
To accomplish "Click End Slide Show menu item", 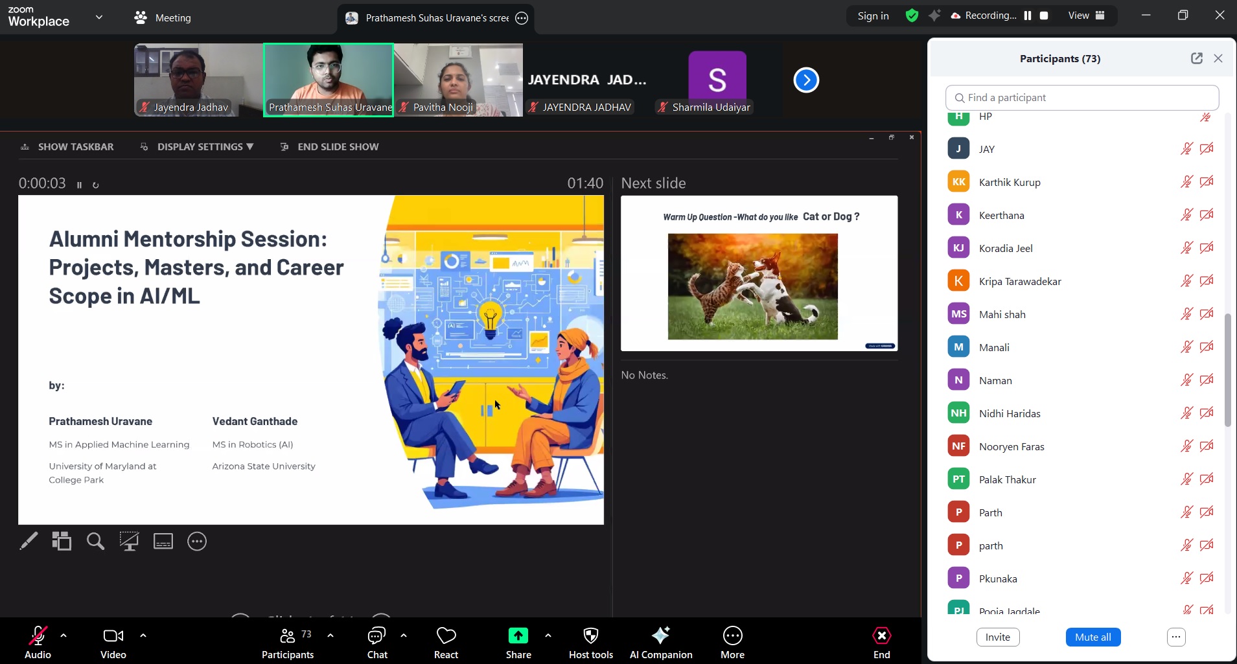I will [337, 147].
